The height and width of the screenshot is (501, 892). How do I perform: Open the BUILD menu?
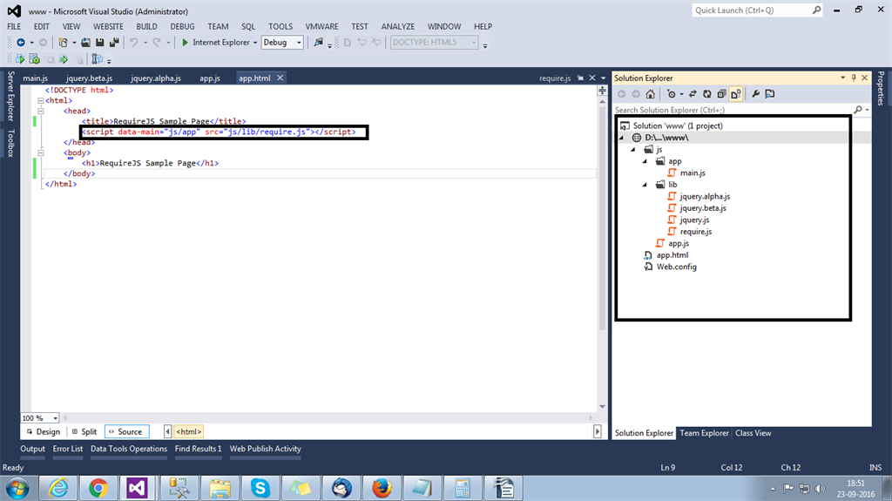146,26
